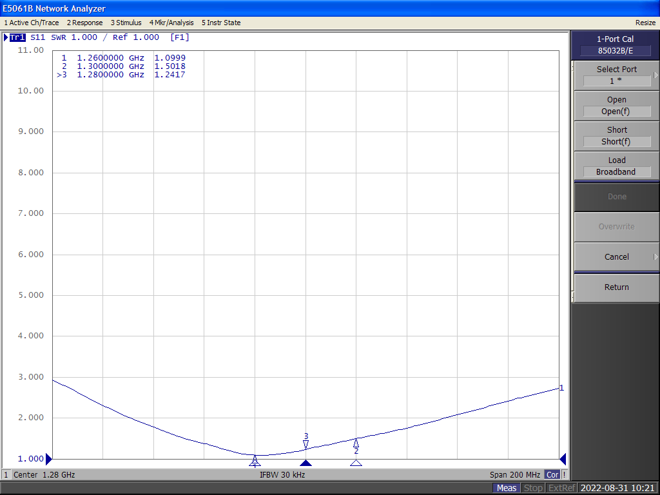Click marker 2 triangle below the trace

click(x=356, y=462)
